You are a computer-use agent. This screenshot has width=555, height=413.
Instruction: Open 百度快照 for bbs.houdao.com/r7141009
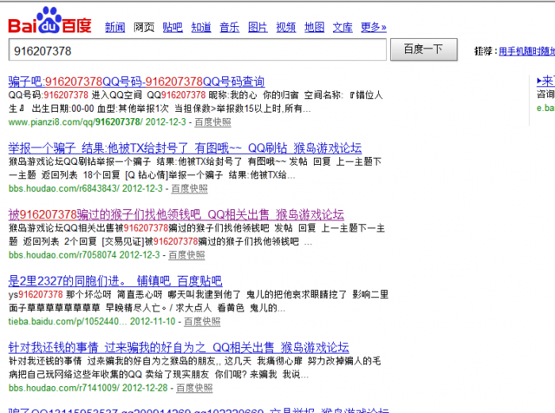pyautogui.click(x=194, y=388)
